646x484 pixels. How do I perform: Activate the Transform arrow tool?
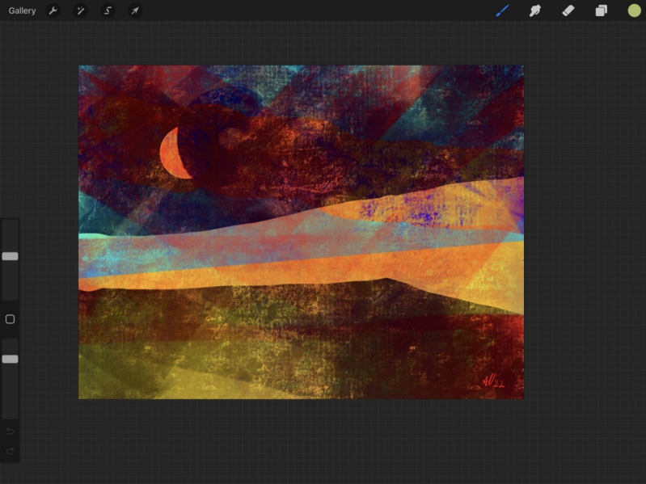(135, 11)
